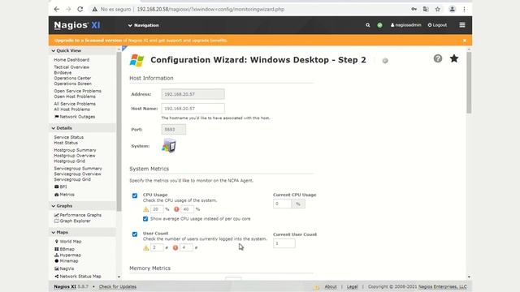
Task: Open Home Dashboard
Action: 71,60
